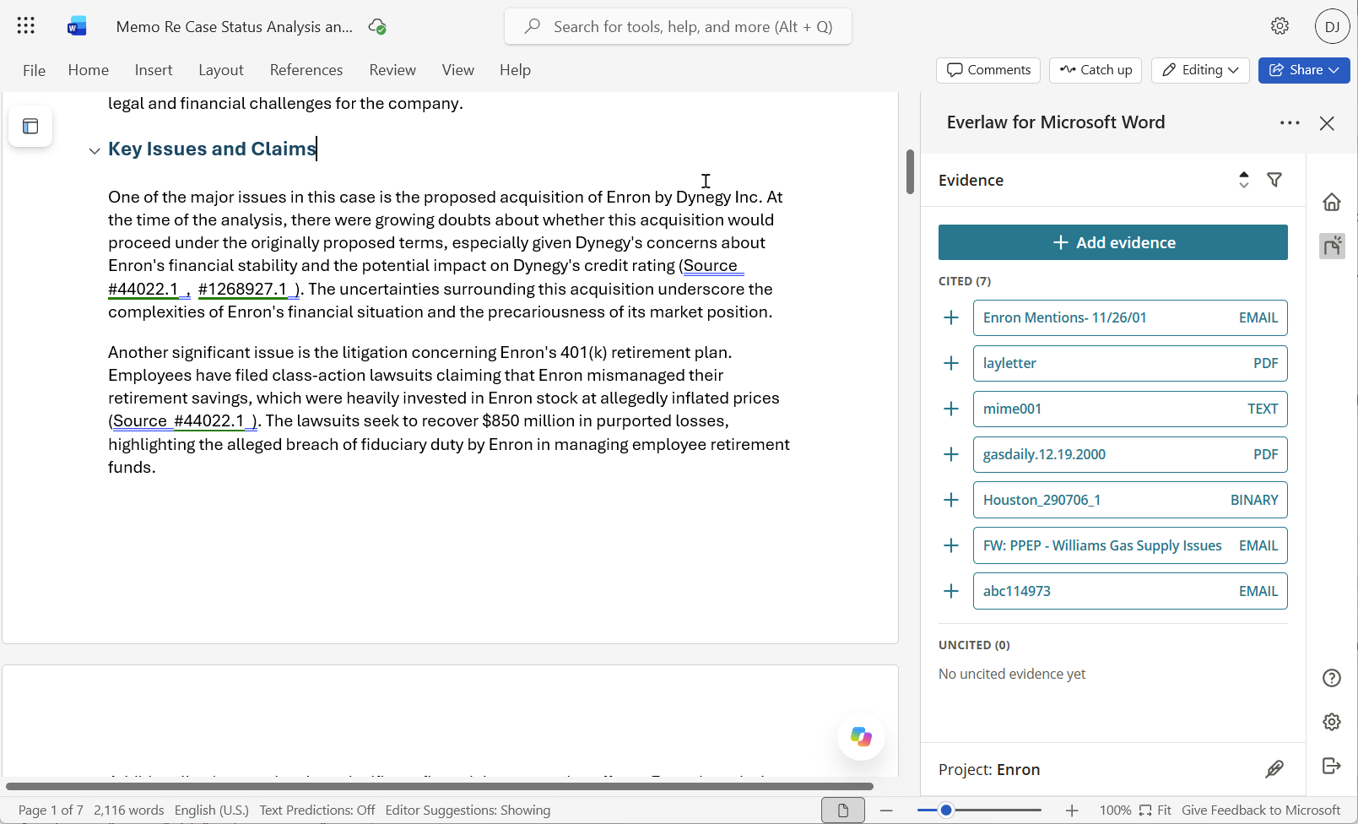
Task: Open the Everlaw help question icon
Action: 1331,678
